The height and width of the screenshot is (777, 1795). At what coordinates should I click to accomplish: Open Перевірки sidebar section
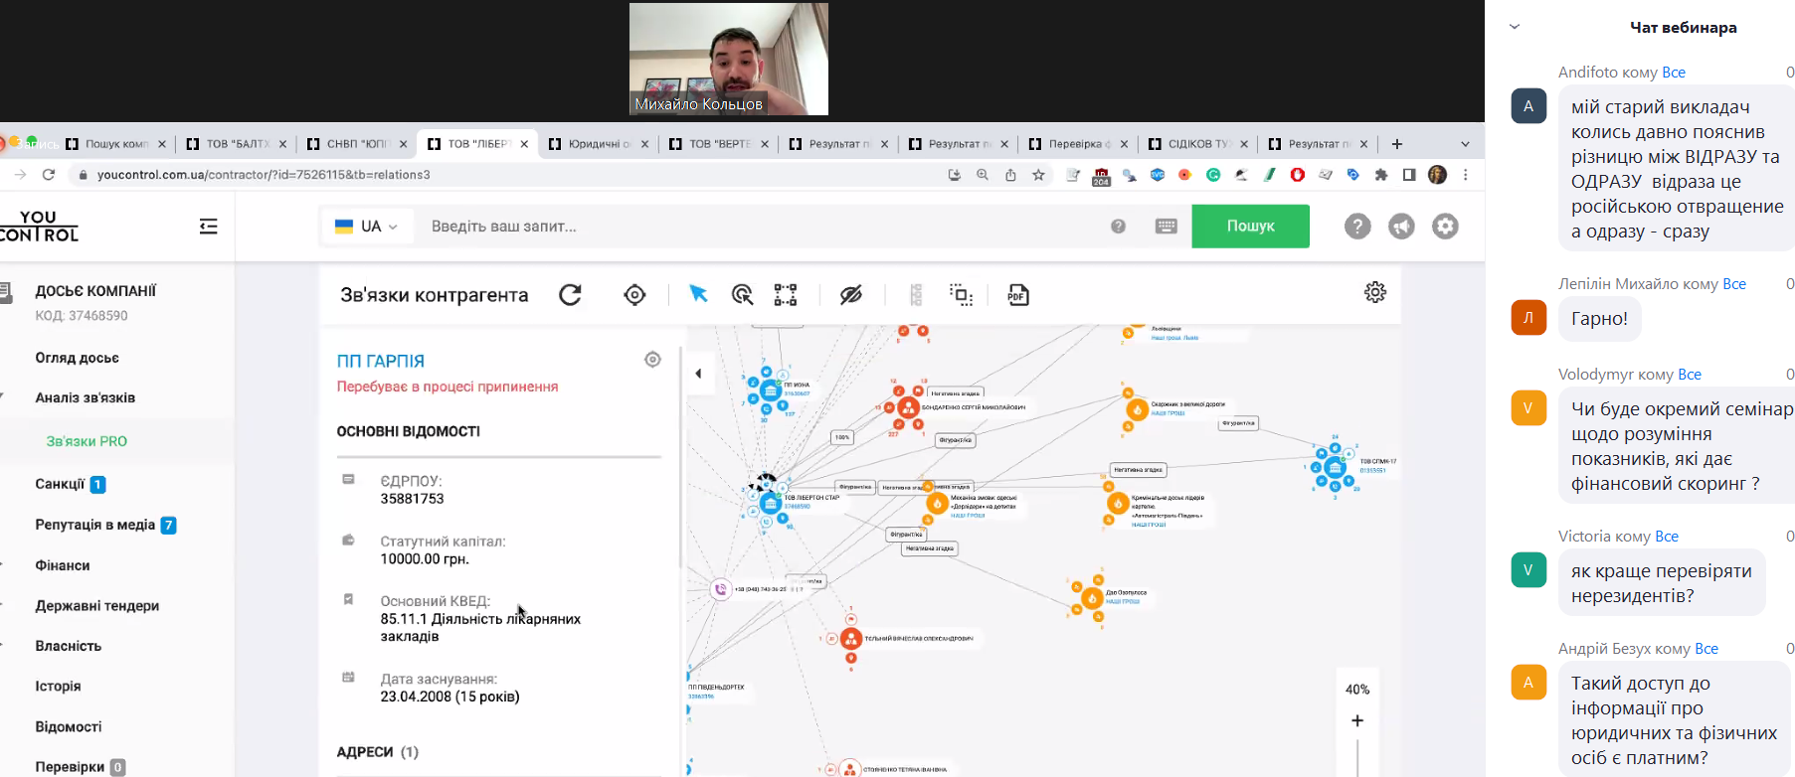[69, 767]
